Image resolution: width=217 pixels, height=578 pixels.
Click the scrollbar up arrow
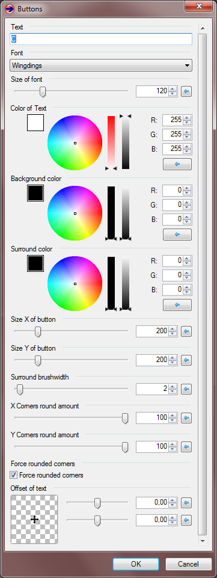pyautogui.click(x=202, y=28)
